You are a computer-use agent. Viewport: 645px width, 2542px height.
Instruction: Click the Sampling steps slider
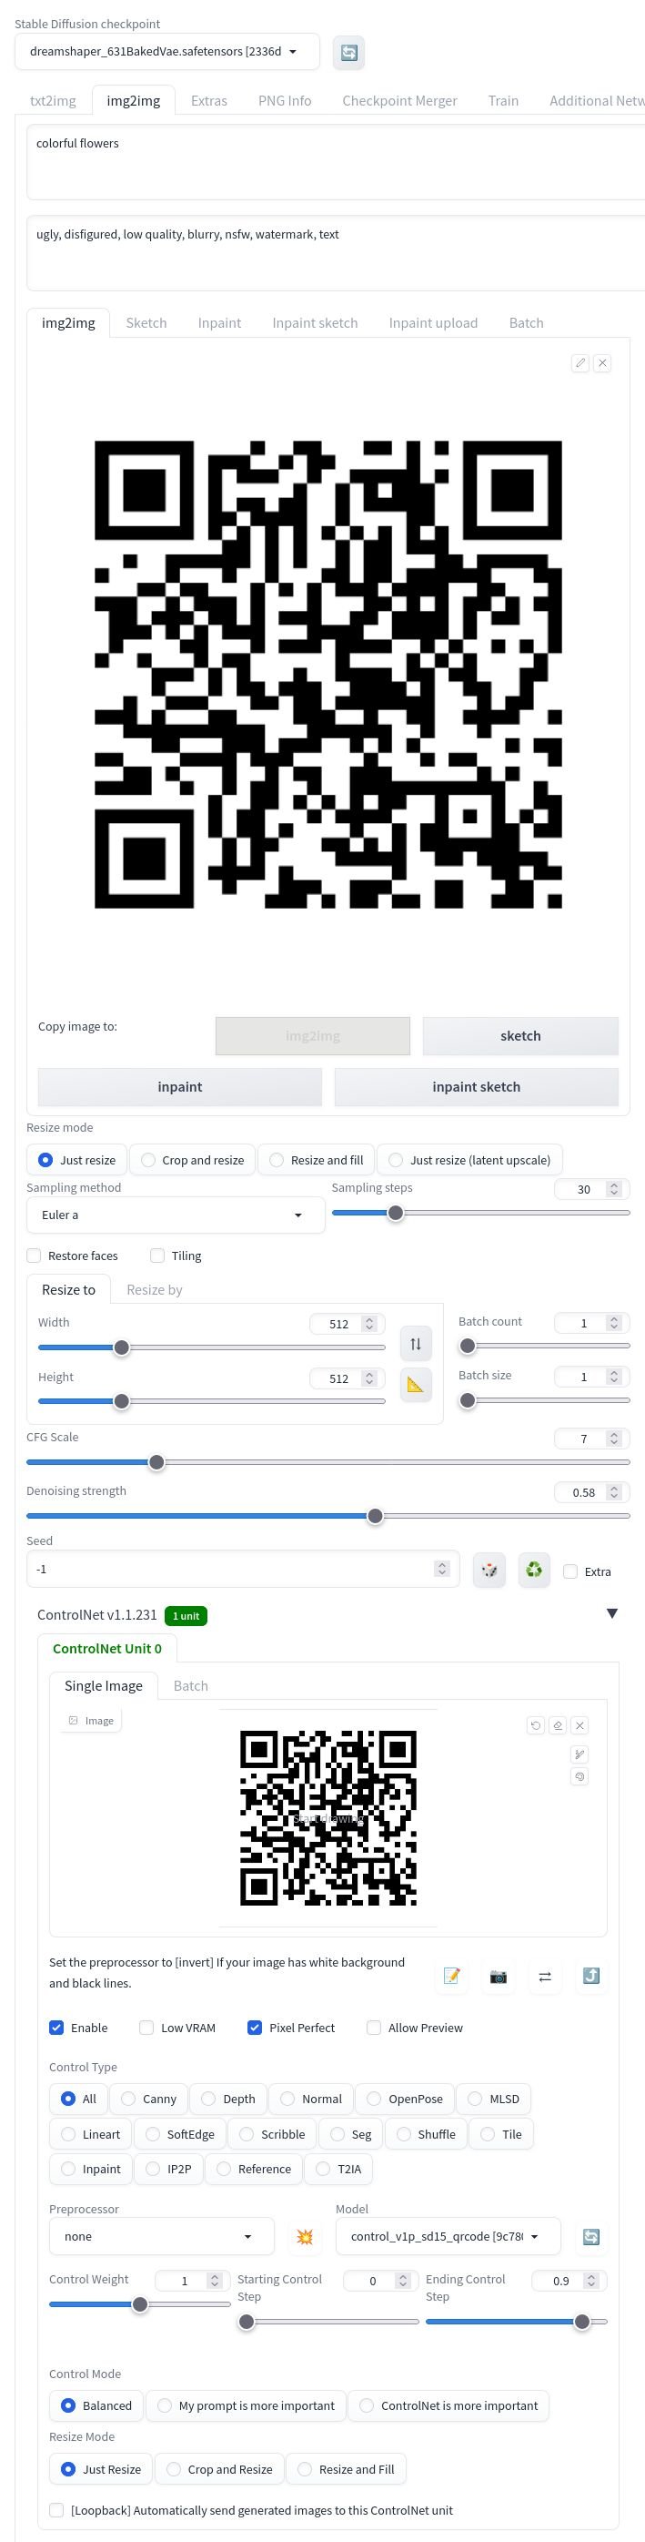point(480,1213)
